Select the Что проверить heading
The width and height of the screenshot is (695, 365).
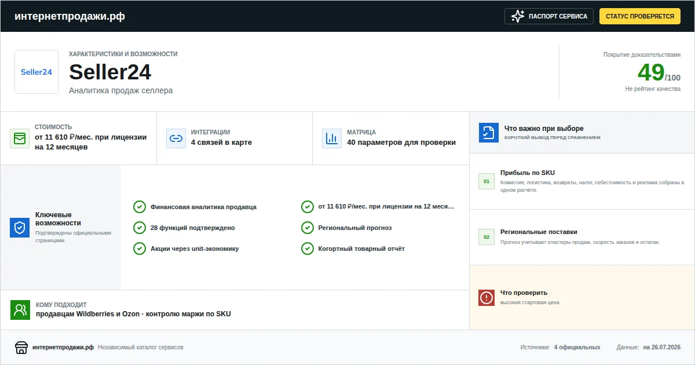[x=524, y=293]
